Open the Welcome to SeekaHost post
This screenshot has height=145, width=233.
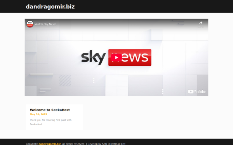pos(50,110)
